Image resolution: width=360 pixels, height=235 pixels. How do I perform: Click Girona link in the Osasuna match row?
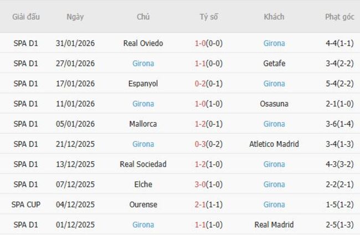click(x=143, y=104)
